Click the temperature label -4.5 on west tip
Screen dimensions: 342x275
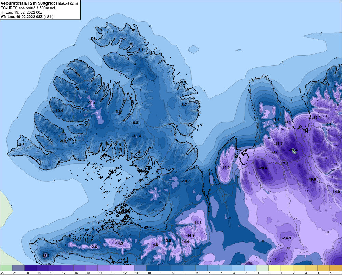tap(21, 145)
